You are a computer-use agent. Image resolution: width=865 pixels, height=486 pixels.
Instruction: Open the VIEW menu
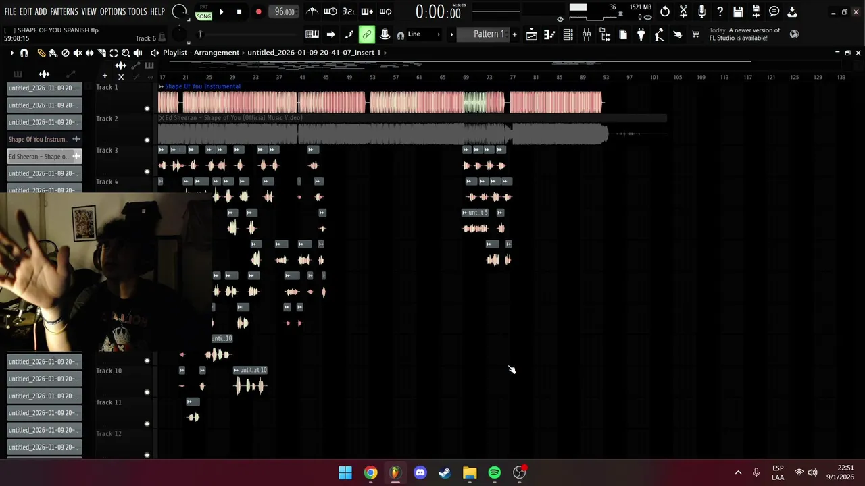[x=89, y=11]
